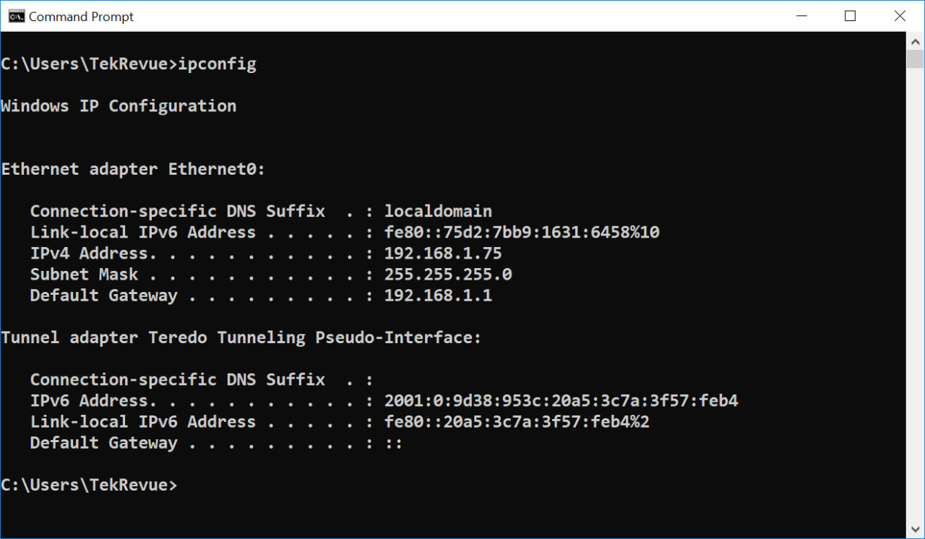Click the Windows IP Configuration heading
The image size is (925, 539).
point(118,105)
